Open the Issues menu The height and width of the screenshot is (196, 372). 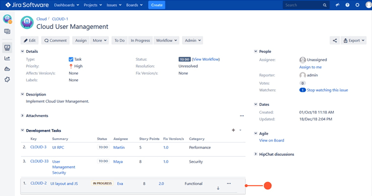coord(114,5)
